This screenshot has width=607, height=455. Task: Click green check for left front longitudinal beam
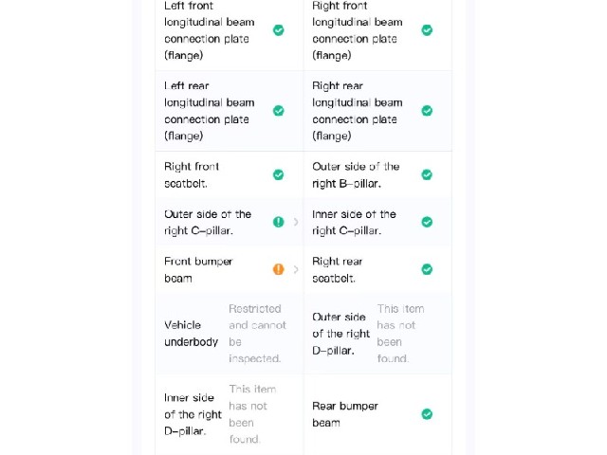point(278,30)
